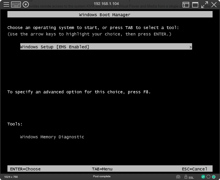Click the single window view icon
Image resolution: width=220 pixels, height=180 pixels.
click(195, 5)
